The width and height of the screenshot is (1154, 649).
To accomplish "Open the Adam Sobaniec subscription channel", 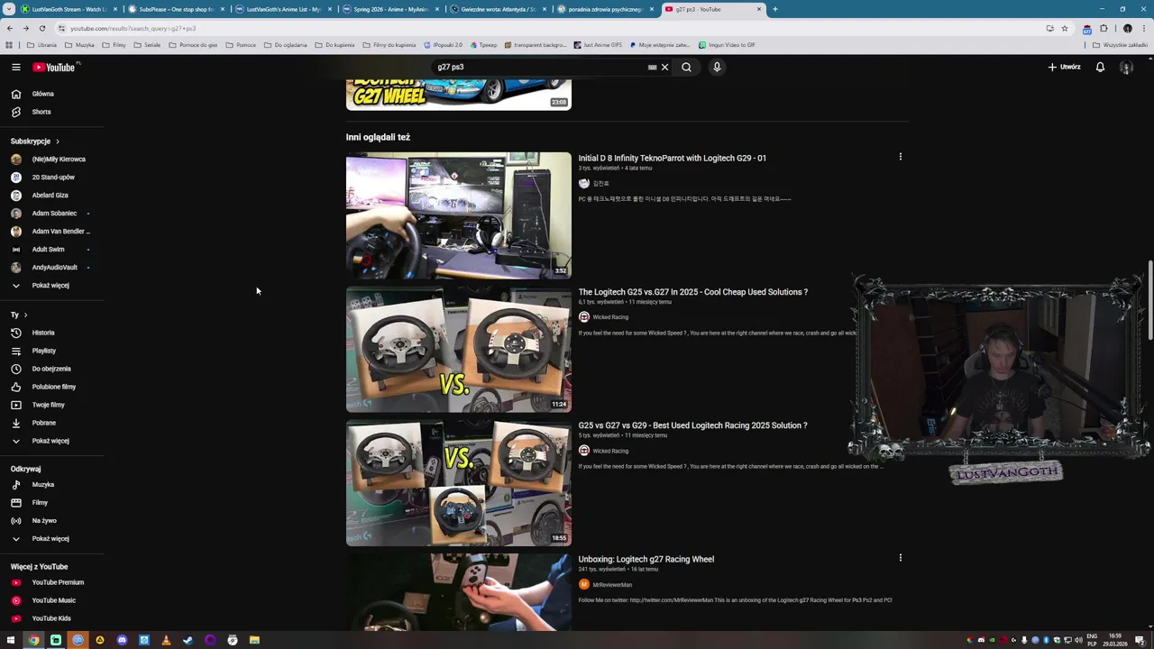I will pyautogui.click(x=52, y=214).
